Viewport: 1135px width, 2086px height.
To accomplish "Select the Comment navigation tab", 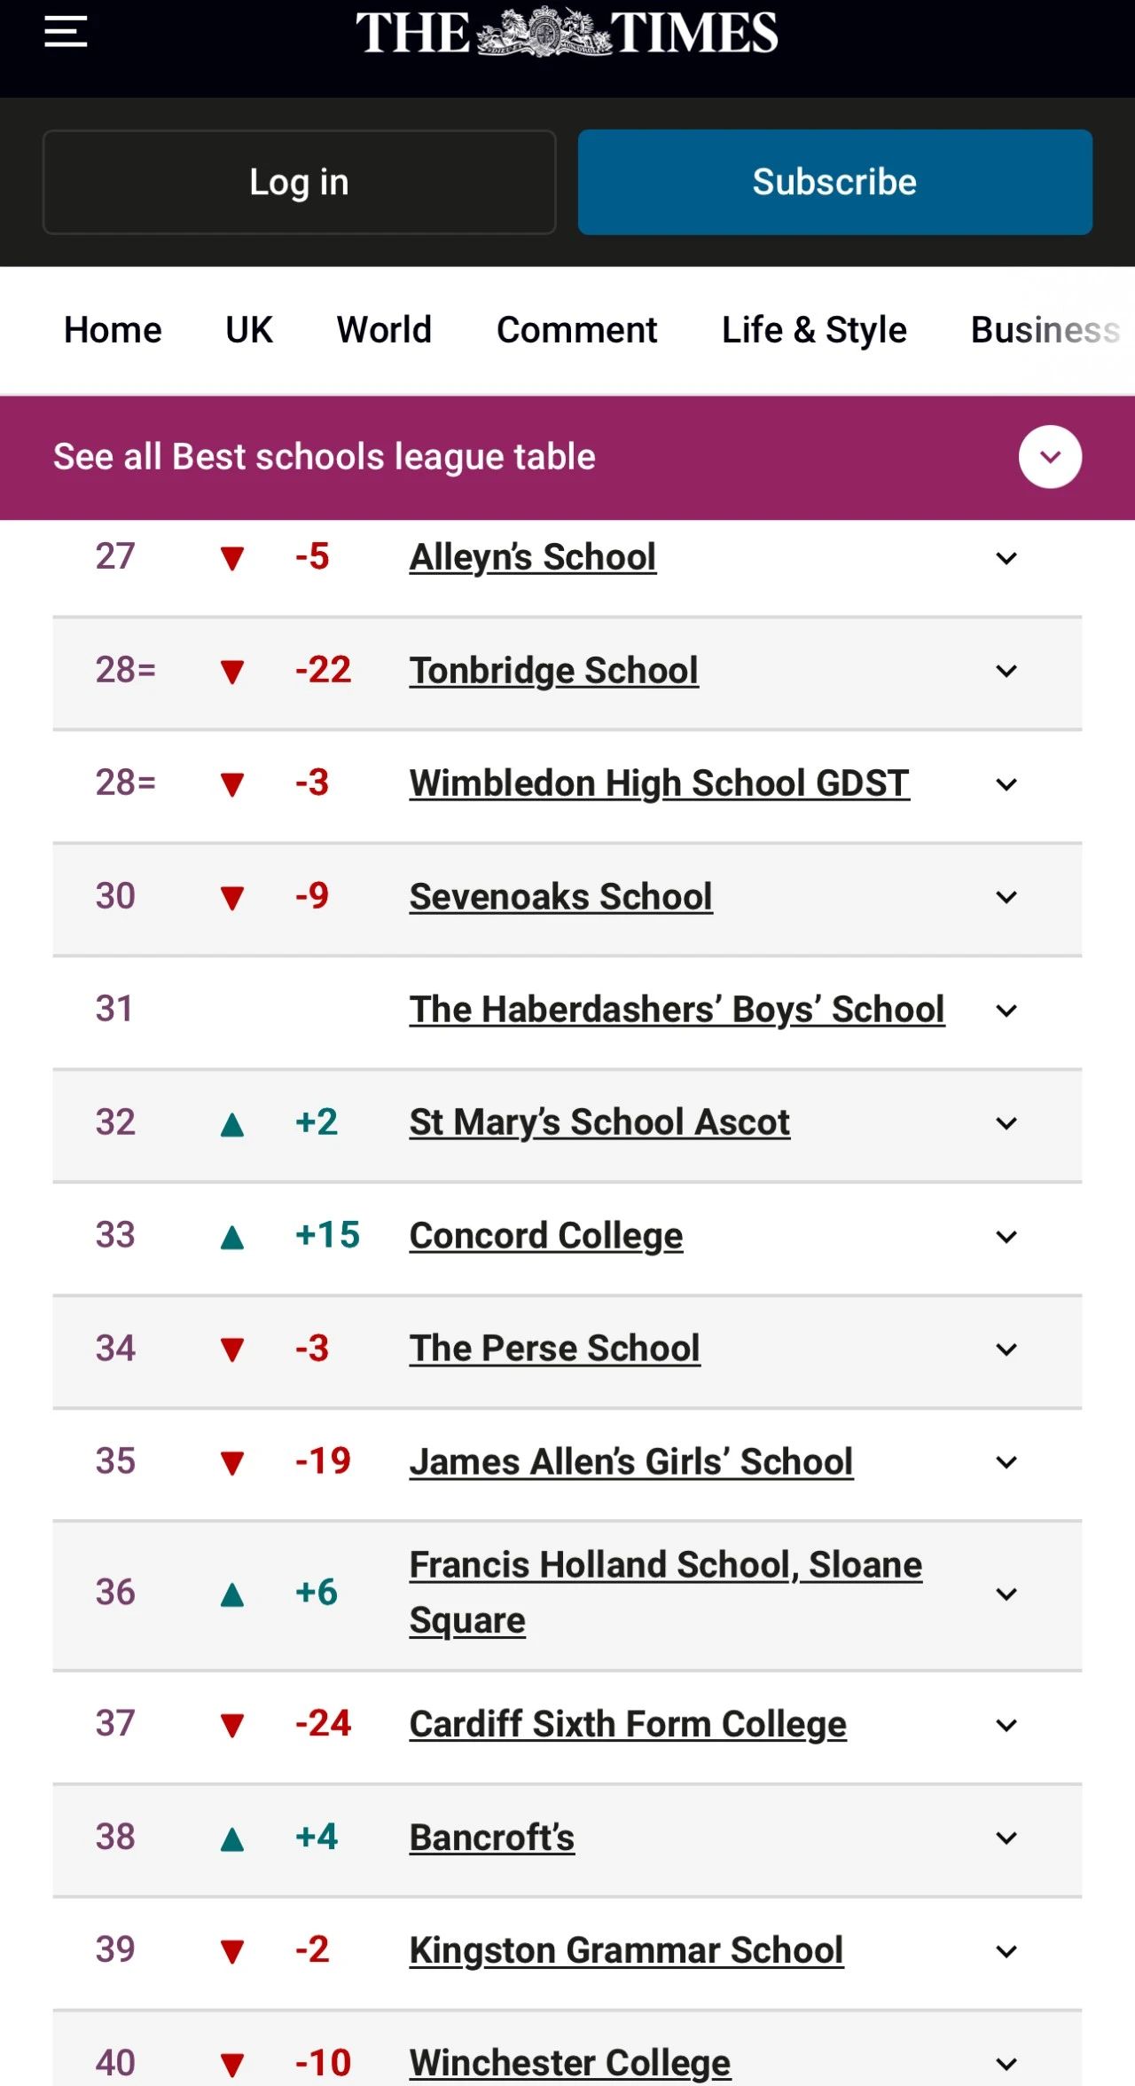I will [x=576, y=330].
